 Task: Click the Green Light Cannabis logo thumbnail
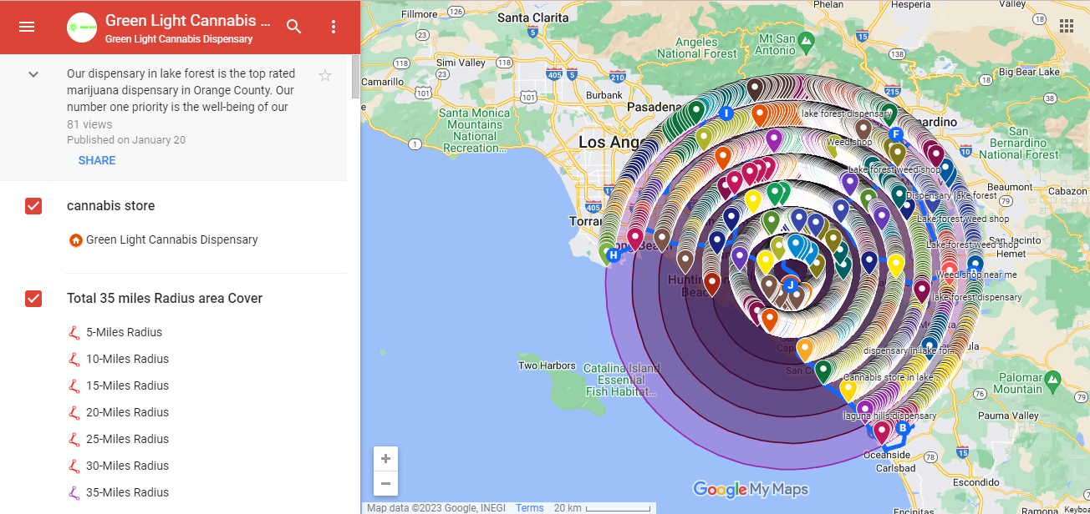pyautogui.click(x=82, y=28)
